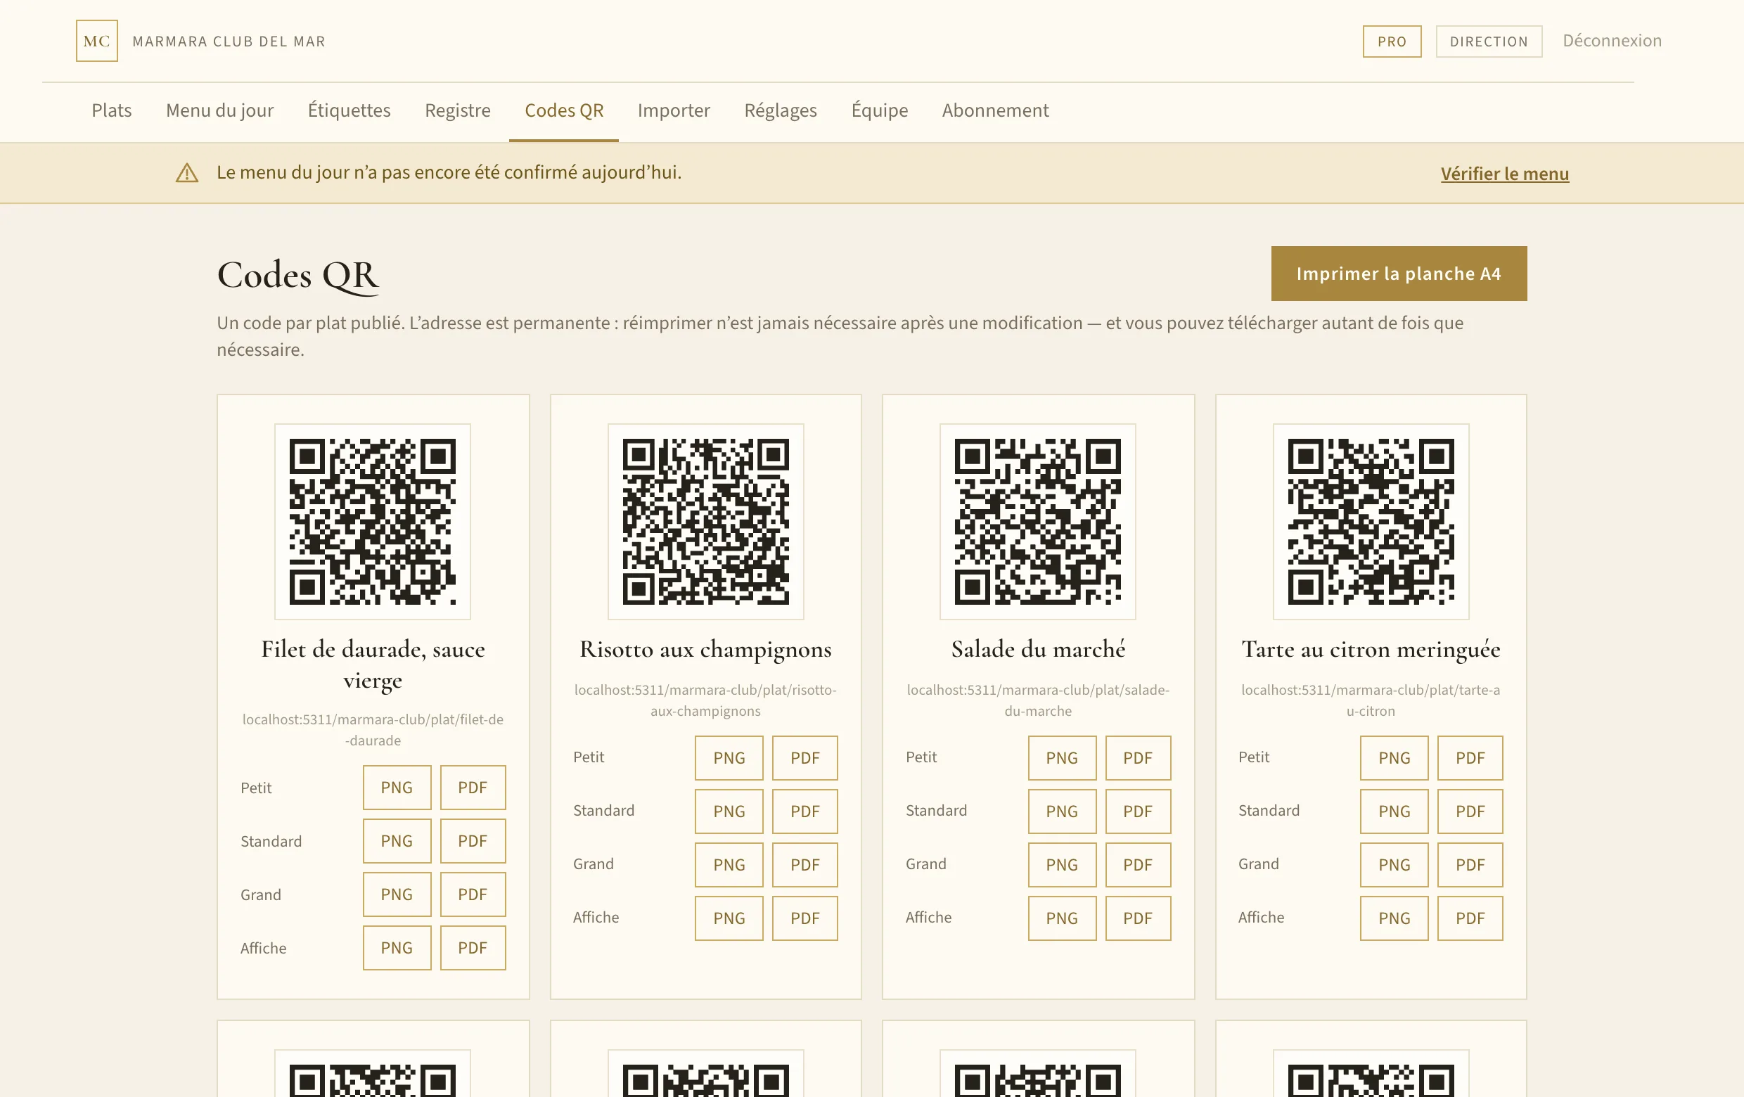This screenshot has width=1744, height=1097.
Task: Download Affiche PDF for Risotto aux champignons
Action: coord(805,918)
